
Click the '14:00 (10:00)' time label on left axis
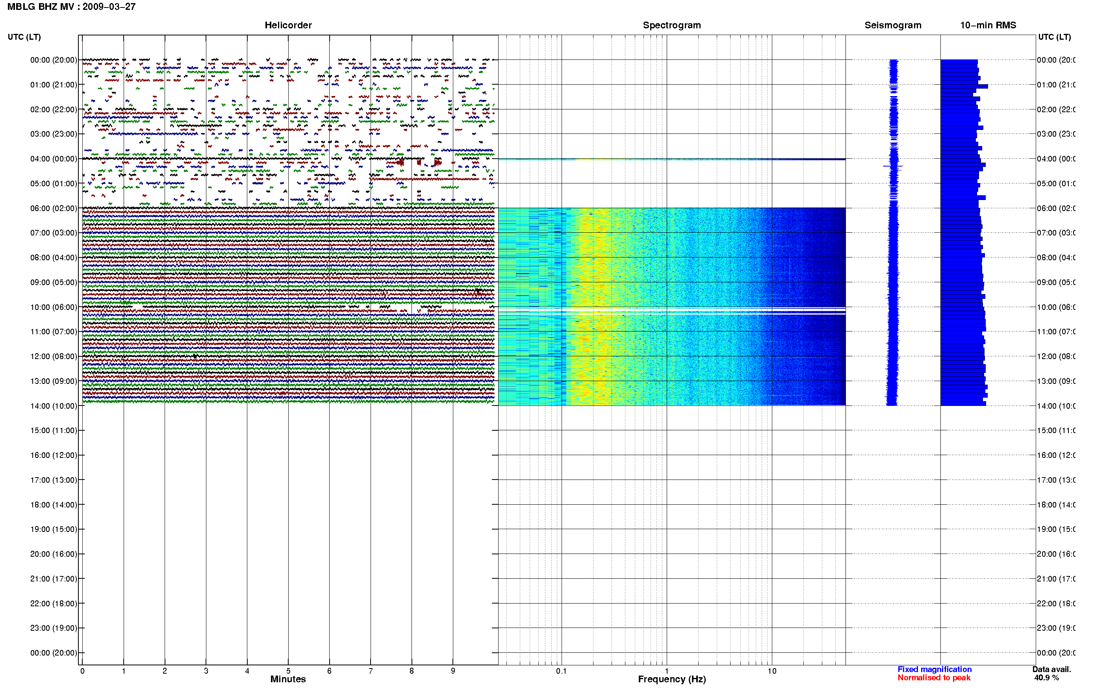(x=54, y=406)
